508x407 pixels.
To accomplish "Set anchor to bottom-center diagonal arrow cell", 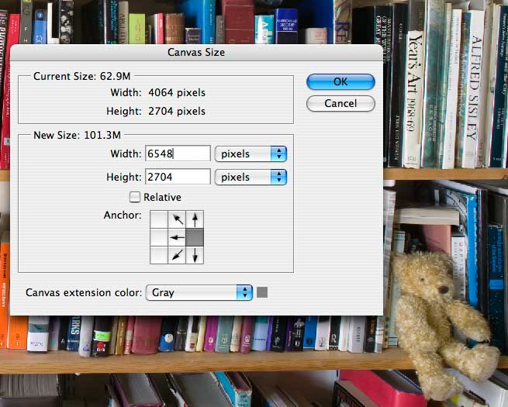I will 177,255.
